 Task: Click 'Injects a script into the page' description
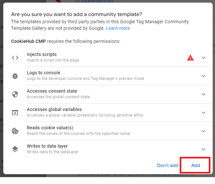pos(53,60)
